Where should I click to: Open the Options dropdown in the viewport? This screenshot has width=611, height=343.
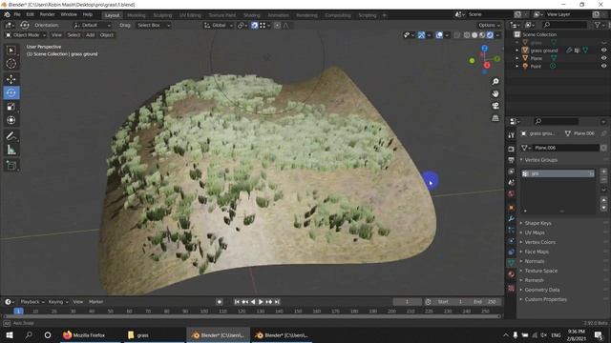pos(489,26)
